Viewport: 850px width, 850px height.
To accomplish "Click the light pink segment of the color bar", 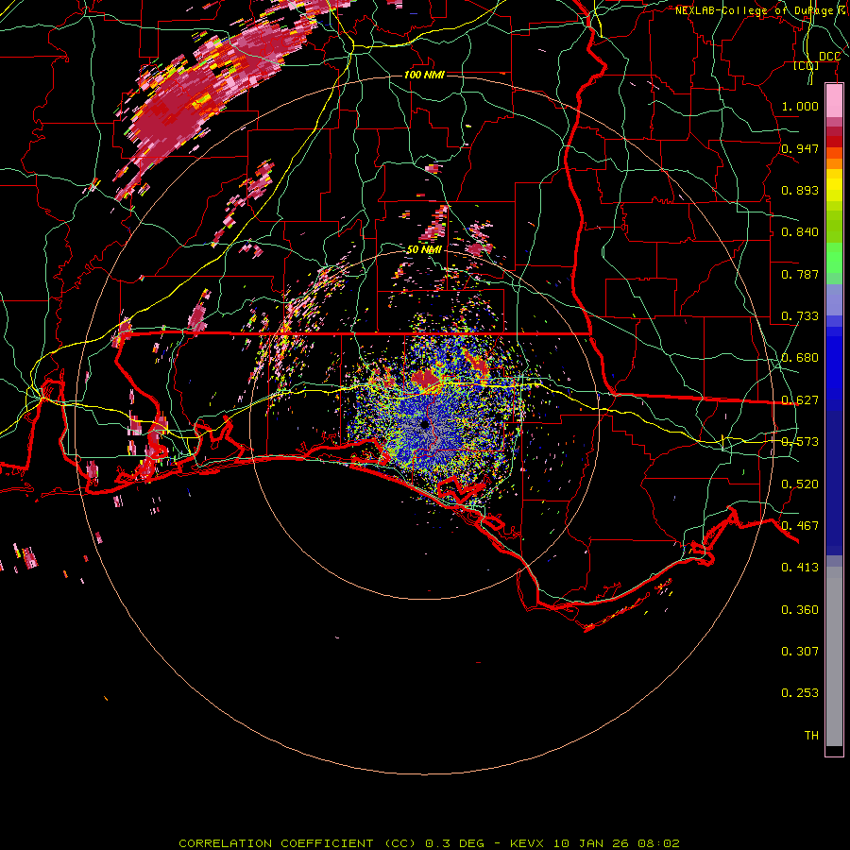I will point(834,101).
